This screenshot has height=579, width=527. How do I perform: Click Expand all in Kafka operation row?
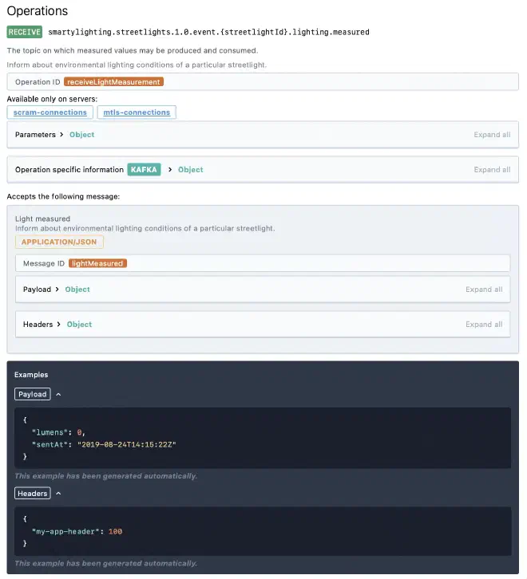point(492,170)
